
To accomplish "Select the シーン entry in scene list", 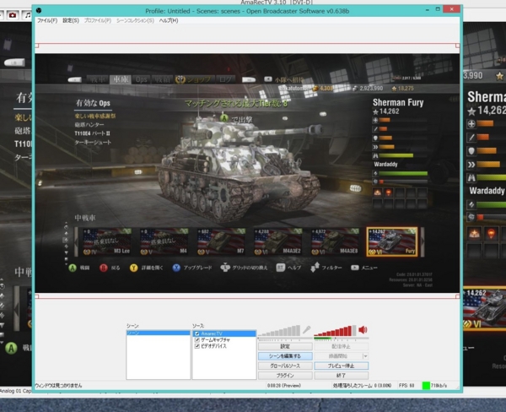I will [159, 333].
